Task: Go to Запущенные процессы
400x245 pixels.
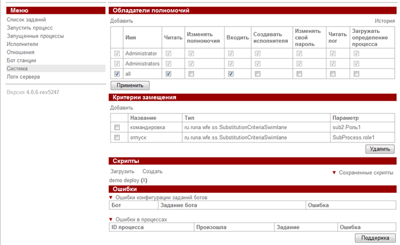Action: tap(35, 36)
